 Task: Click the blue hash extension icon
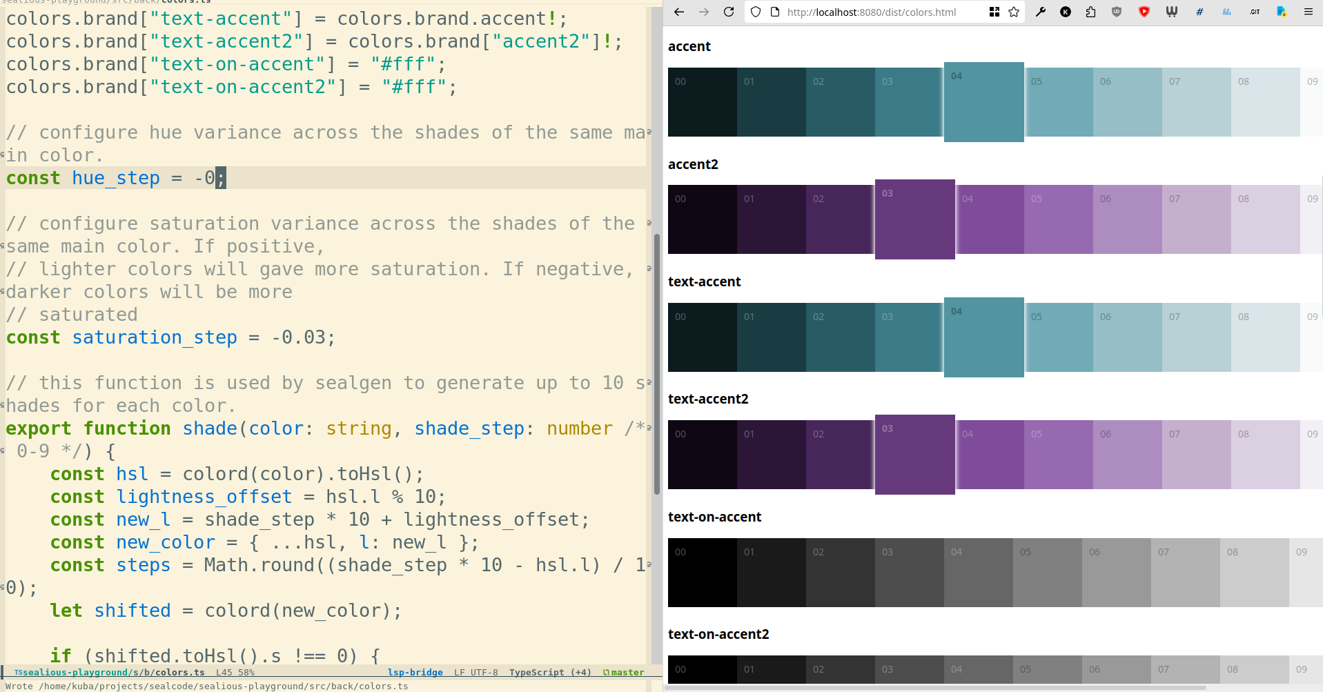[1199, 12]
